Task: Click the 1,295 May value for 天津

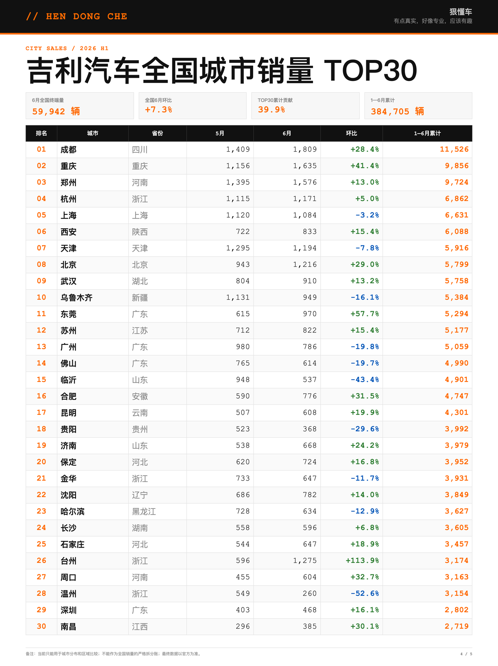Action: (x=238, y=248)
